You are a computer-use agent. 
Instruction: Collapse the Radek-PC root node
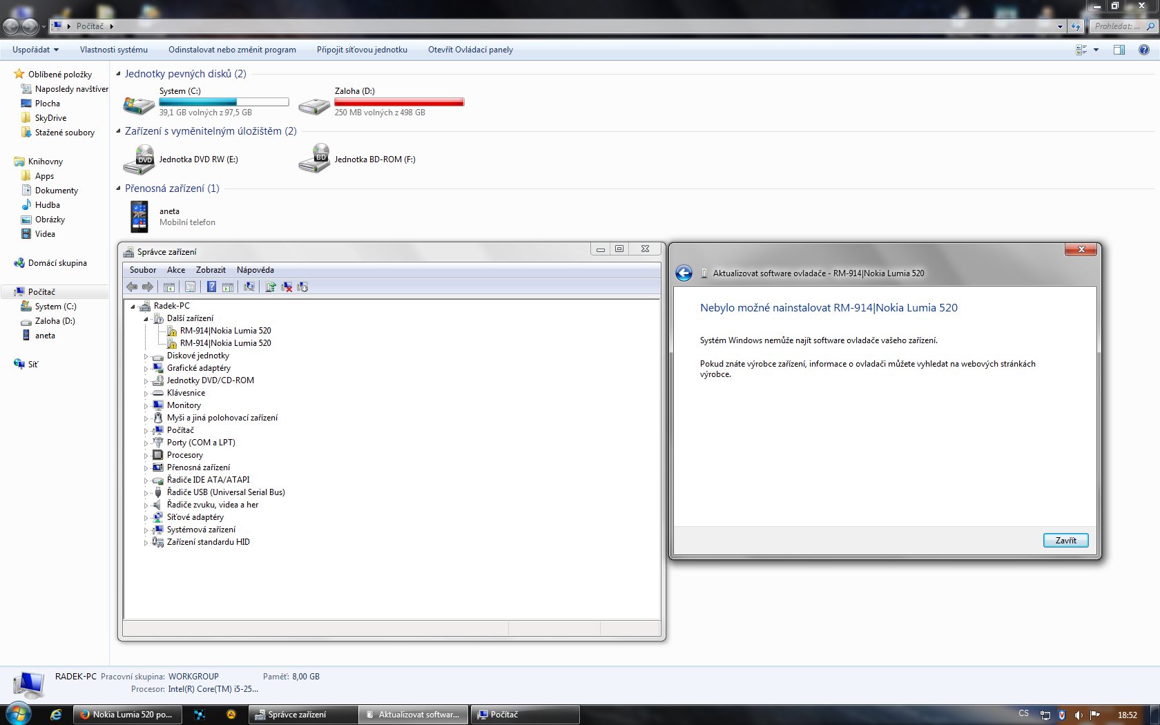coord(133,307)
